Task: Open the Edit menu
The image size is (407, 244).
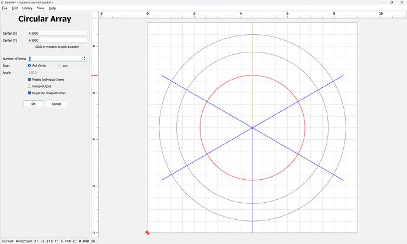Action: 15,8
